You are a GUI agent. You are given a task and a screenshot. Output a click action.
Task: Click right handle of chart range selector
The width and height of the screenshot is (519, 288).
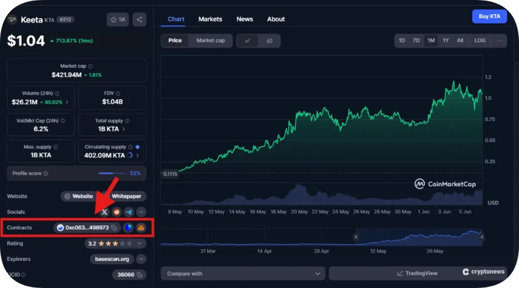click(481, 237)
